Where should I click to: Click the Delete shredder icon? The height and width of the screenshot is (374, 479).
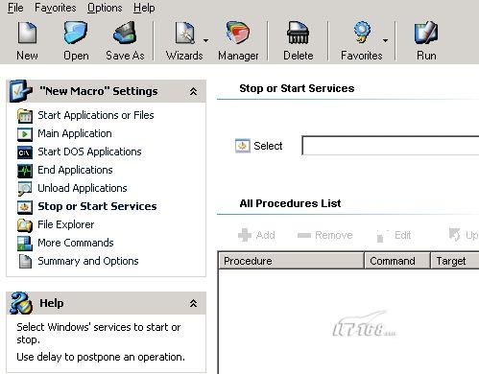coord(298,33)
